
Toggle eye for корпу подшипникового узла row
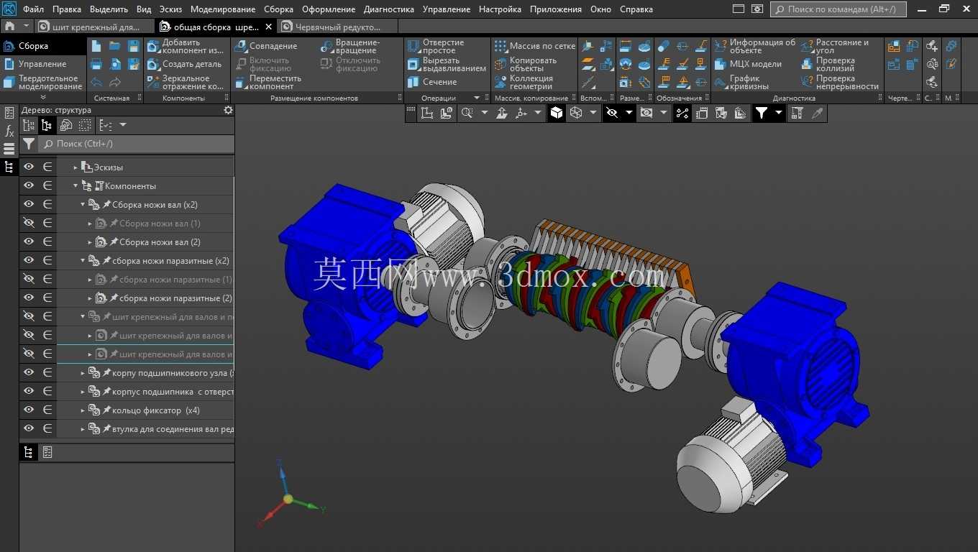coord(29,372)
